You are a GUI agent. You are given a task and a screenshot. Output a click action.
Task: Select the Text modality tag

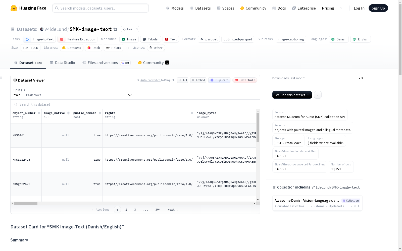[x=171, y=39]
